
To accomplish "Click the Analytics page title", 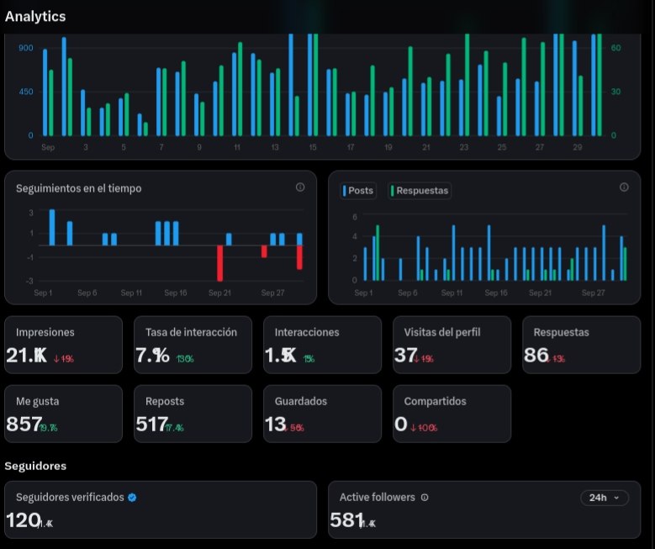I will point(35,16).
